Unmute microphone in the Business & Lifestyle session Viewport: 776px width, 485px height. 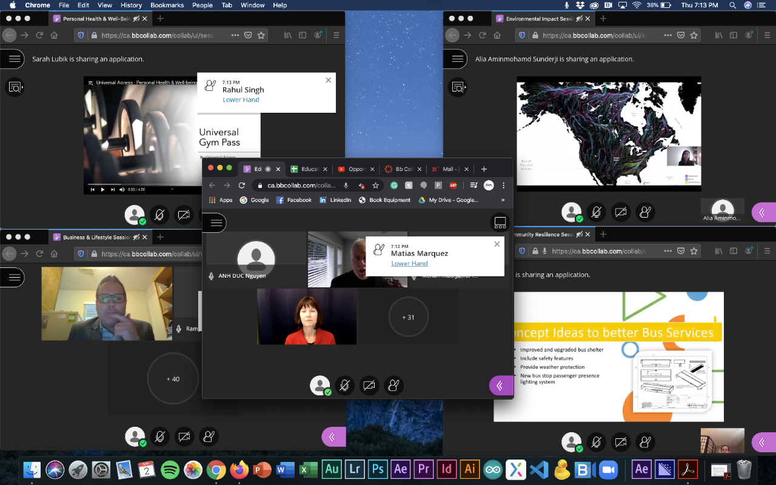tap(160, 436)
